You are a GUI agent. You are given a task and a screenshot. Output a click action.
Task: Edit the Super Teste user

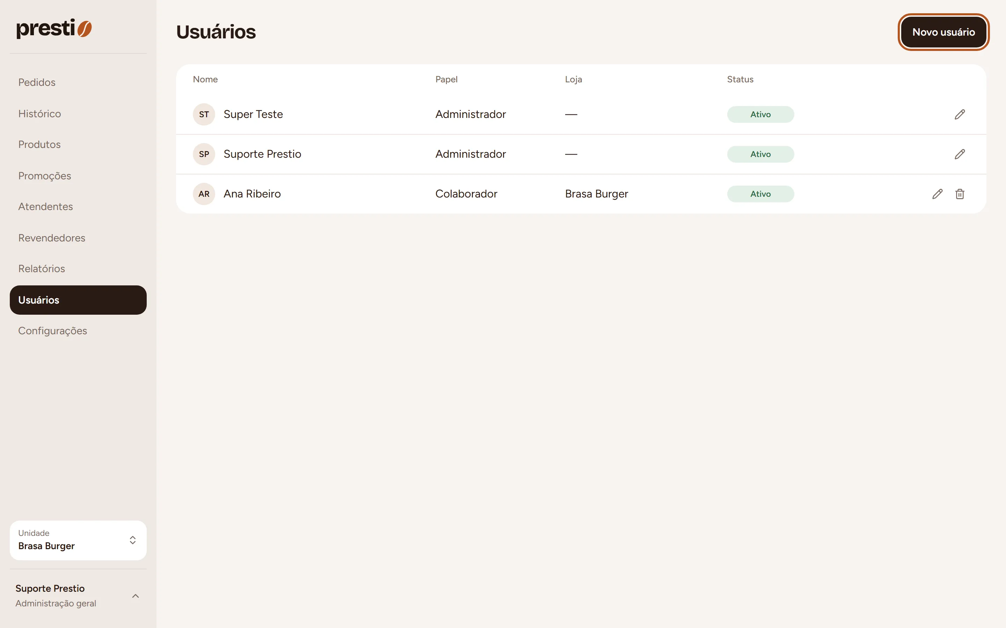coord(960,114)
